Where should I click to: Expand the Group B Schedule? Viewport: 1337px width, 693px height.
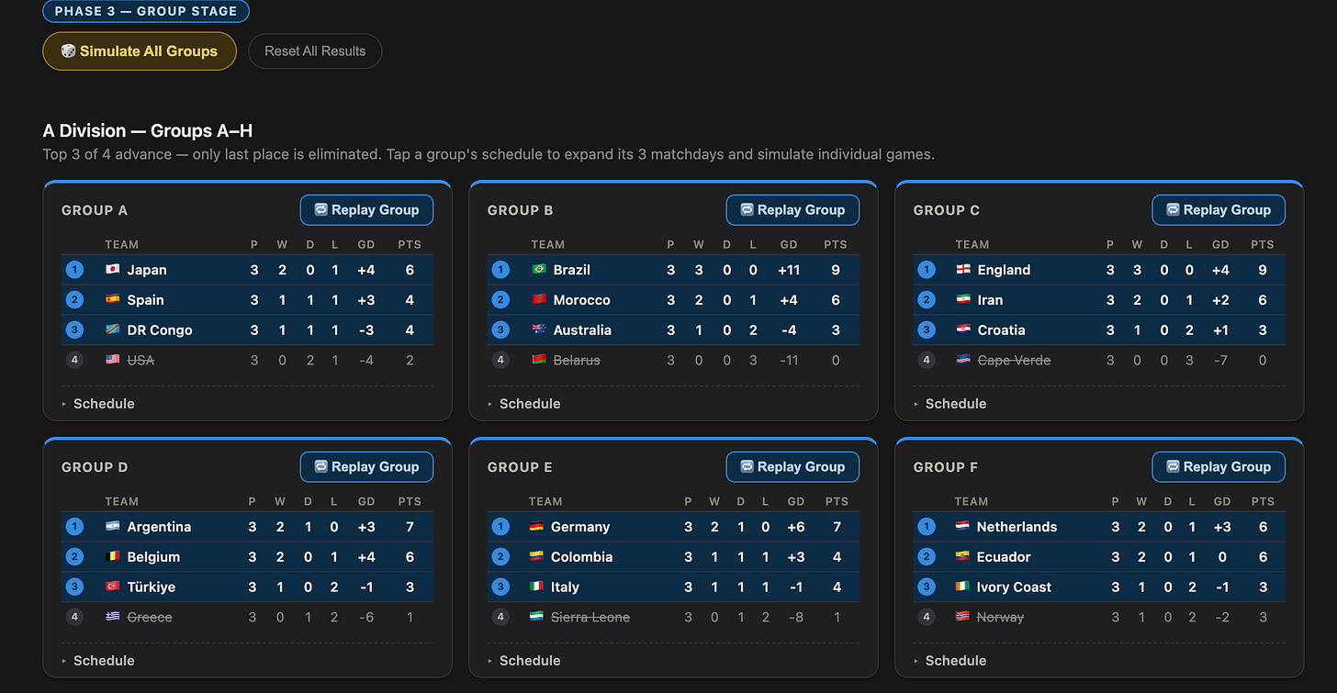[x=524, y=404]
